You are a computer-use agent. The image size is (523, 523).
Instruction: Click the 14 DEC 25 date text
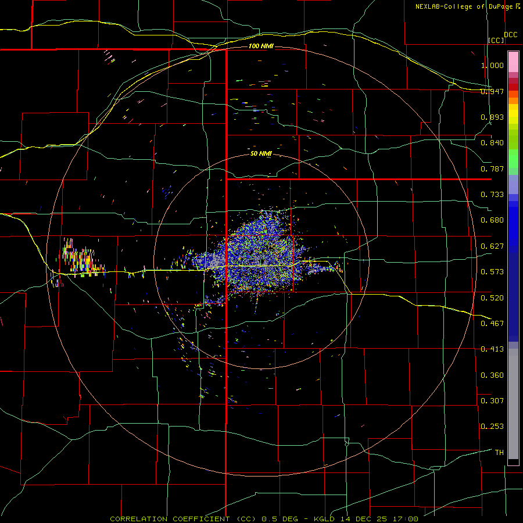pos(364,519)
